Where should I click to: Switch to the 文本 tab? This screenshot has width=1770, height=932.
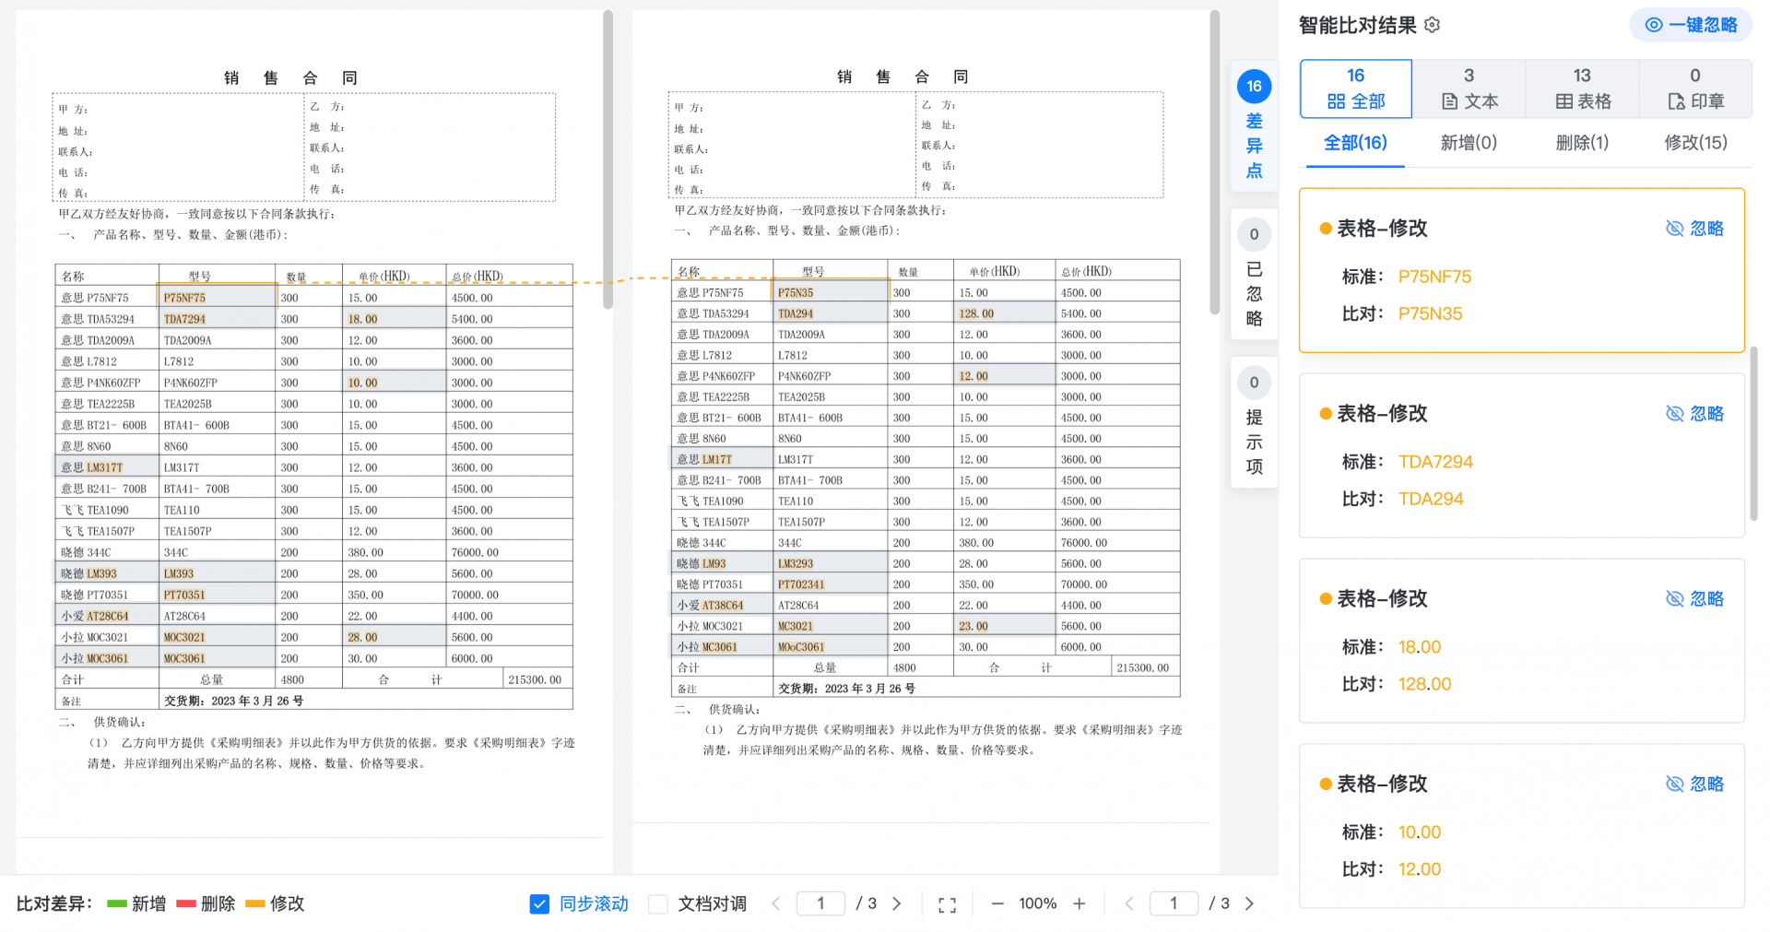tap(1469, 89)
